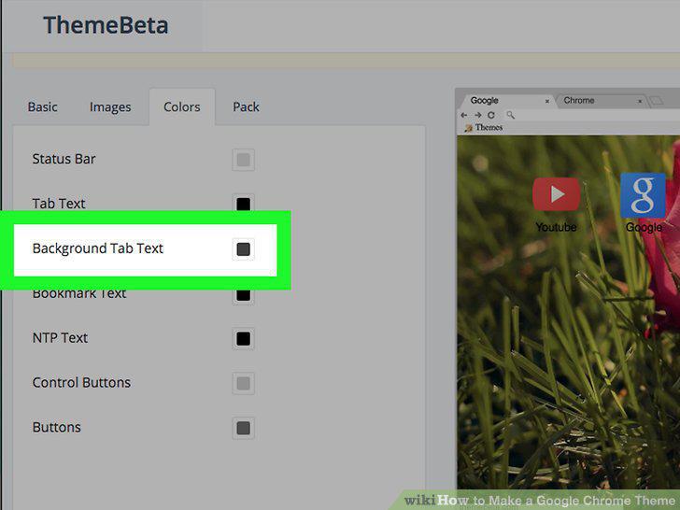Switch to the Basic tab
This screenshot has height=510, width=680.
point(43,106)
